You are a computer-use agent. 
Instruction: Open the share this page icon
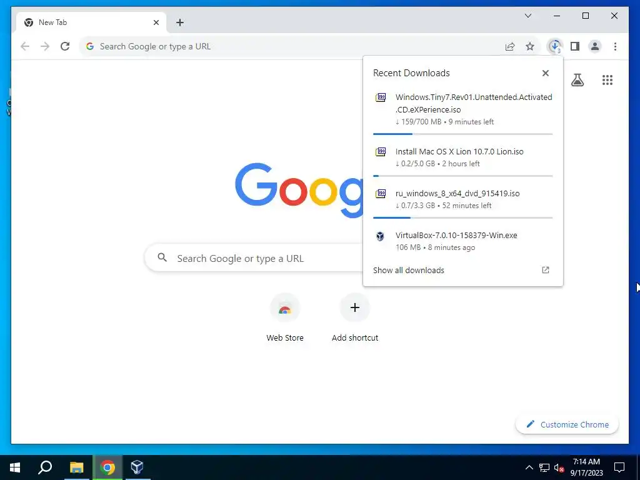coord(510,46)
